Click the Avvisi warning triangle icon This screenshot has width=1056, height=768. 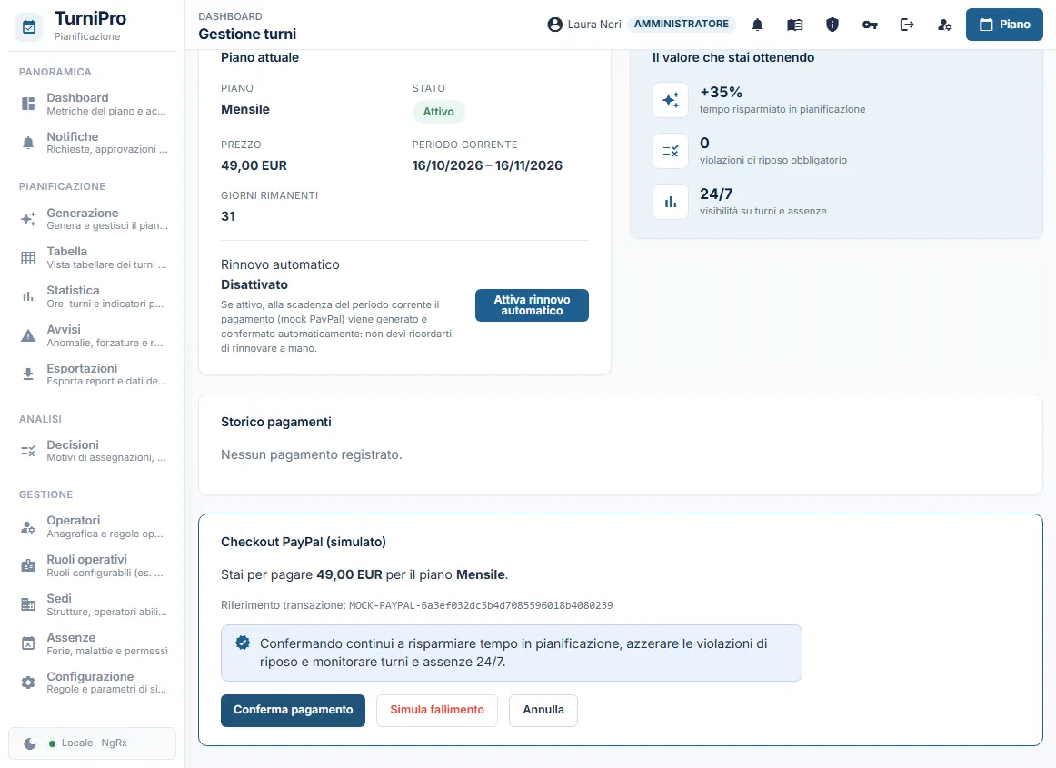(x=28, y=335)
